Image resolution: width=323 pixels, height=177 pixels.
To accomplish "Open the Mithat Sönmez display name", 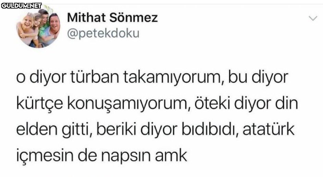I will [112, 17].
